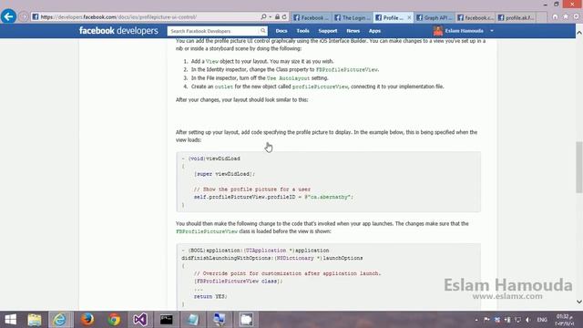
Task: Click the Eslam Hamouda account name
Action: coord(464,31)
